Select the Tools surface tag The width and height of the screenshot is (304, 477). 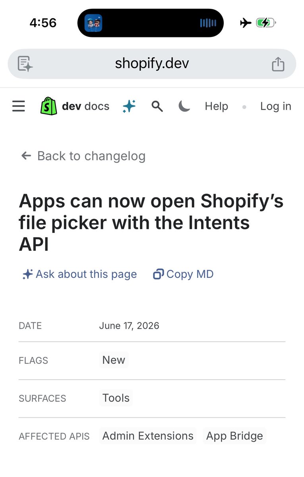click(x=116, y=398)
